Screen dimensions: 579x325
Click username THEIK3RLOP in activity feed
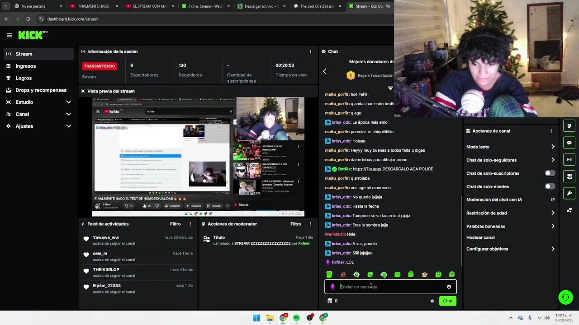tap(106, 270)
